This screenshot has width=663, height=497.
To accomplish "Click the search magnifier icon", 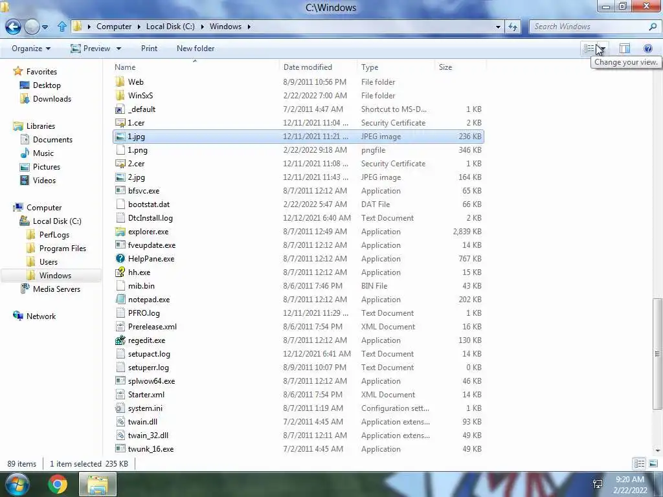I will (653, 27).
